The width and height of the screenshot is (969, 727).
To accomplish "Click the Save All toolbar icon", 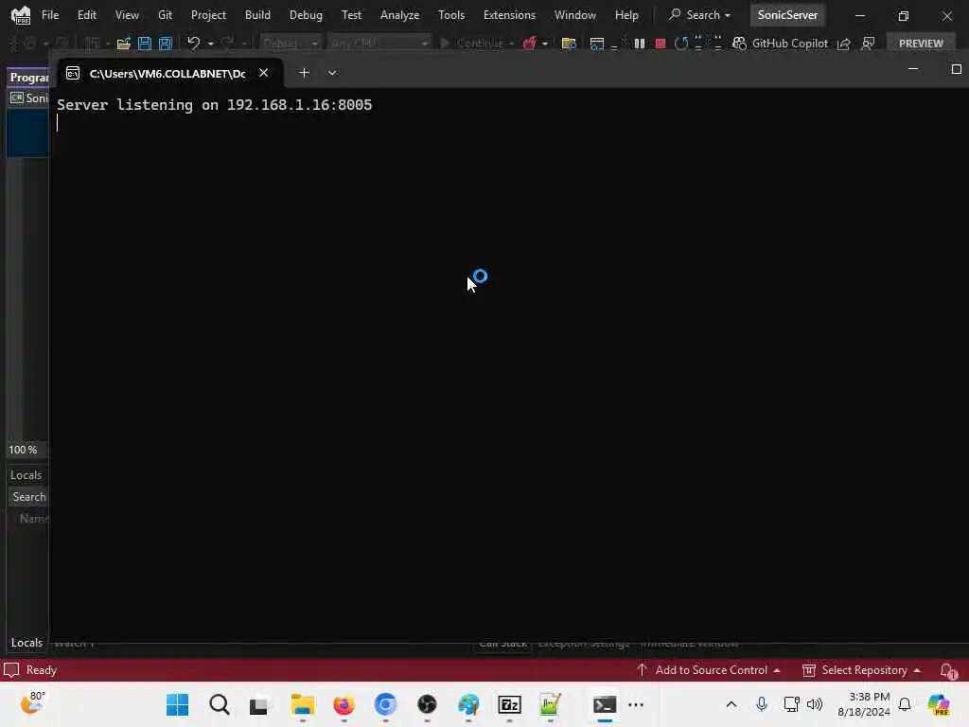I will click(166, 44).
